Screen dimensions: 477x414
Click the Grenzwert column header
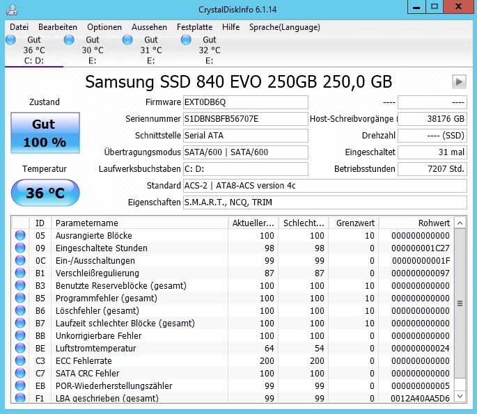354,223
